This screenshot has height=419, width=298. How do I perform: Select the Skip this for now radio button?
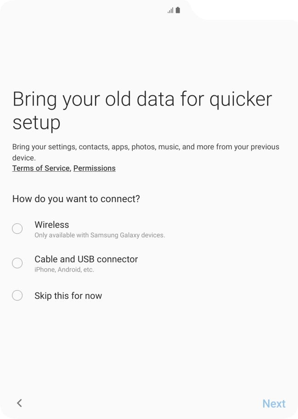tap(17, 296)
